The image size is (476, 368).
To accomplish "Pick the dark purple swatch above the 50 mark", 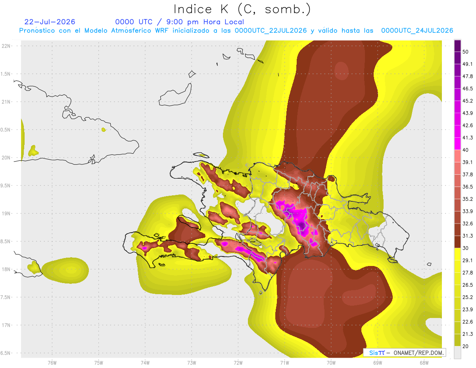I will 457,46.
